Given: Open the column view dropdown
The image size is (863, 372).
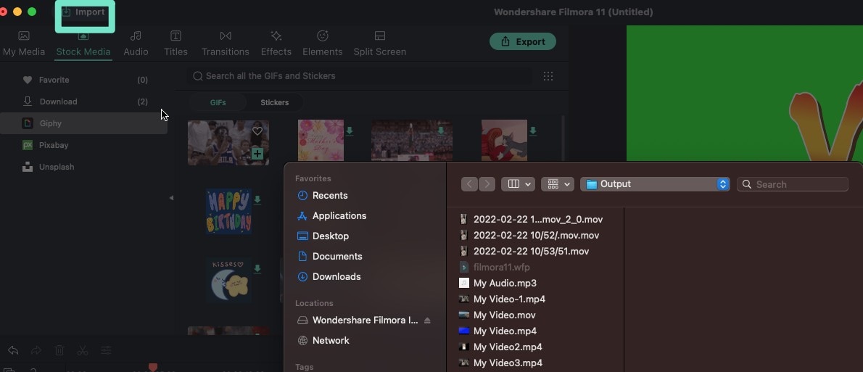Looking at the screenshot, I should tap(518, 184).
